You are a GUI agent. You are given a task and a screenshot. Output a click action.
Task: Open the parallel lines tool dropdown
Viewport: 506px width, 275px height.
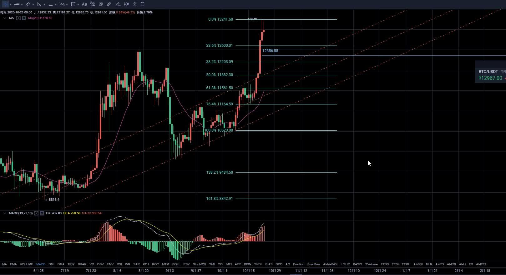[33, 4]
